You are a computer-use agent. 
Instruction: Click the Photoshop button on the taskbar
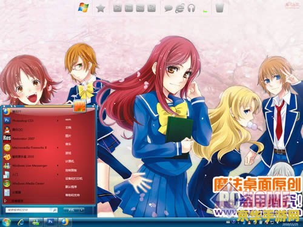click(x=50, y=222)
